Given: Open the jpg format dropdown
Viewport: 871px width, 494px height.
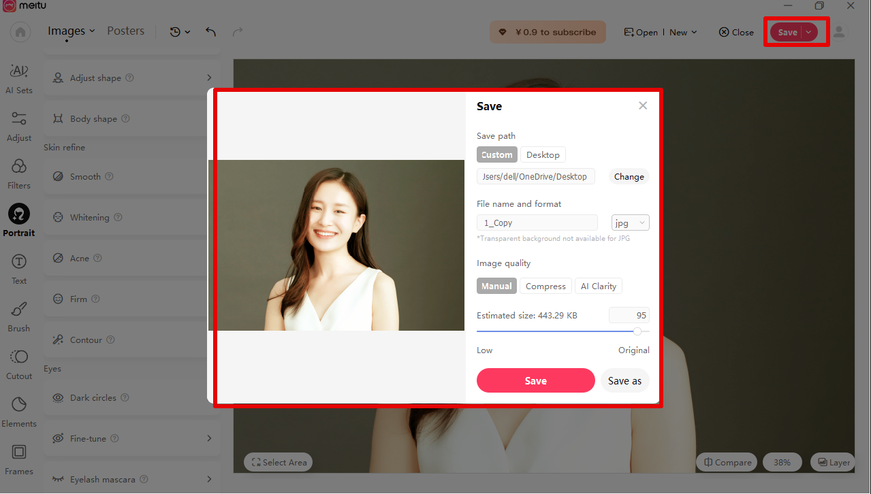Looking at the screenshot, I should [629, 223].
